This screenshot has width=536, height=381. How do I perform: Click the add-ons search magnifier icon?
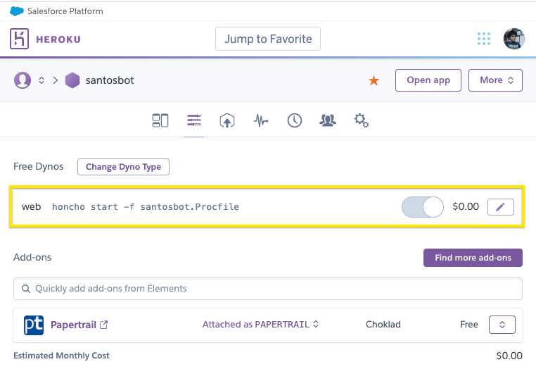pyautogui.click(x=25, y=289)
